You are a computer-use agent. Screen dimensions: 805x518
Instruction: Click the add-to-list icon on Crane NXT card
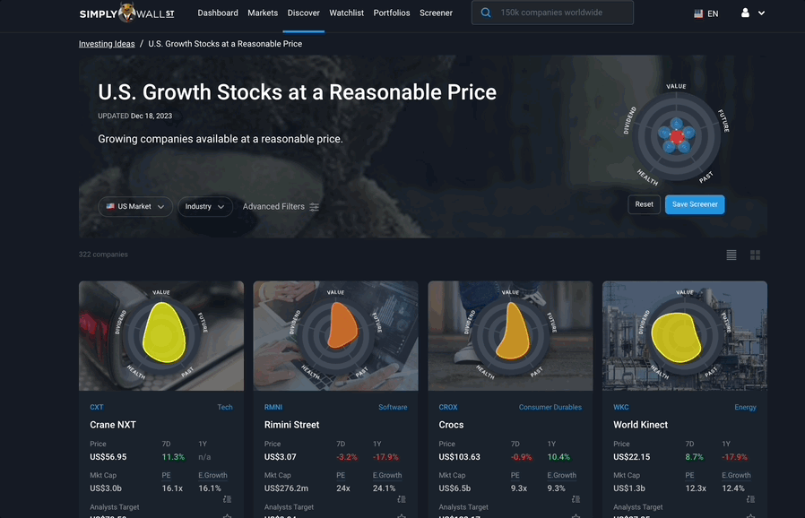[x=227, y=499]
